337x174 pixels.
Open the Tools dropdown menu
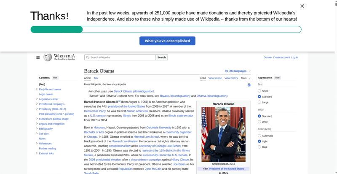(245, 78)
